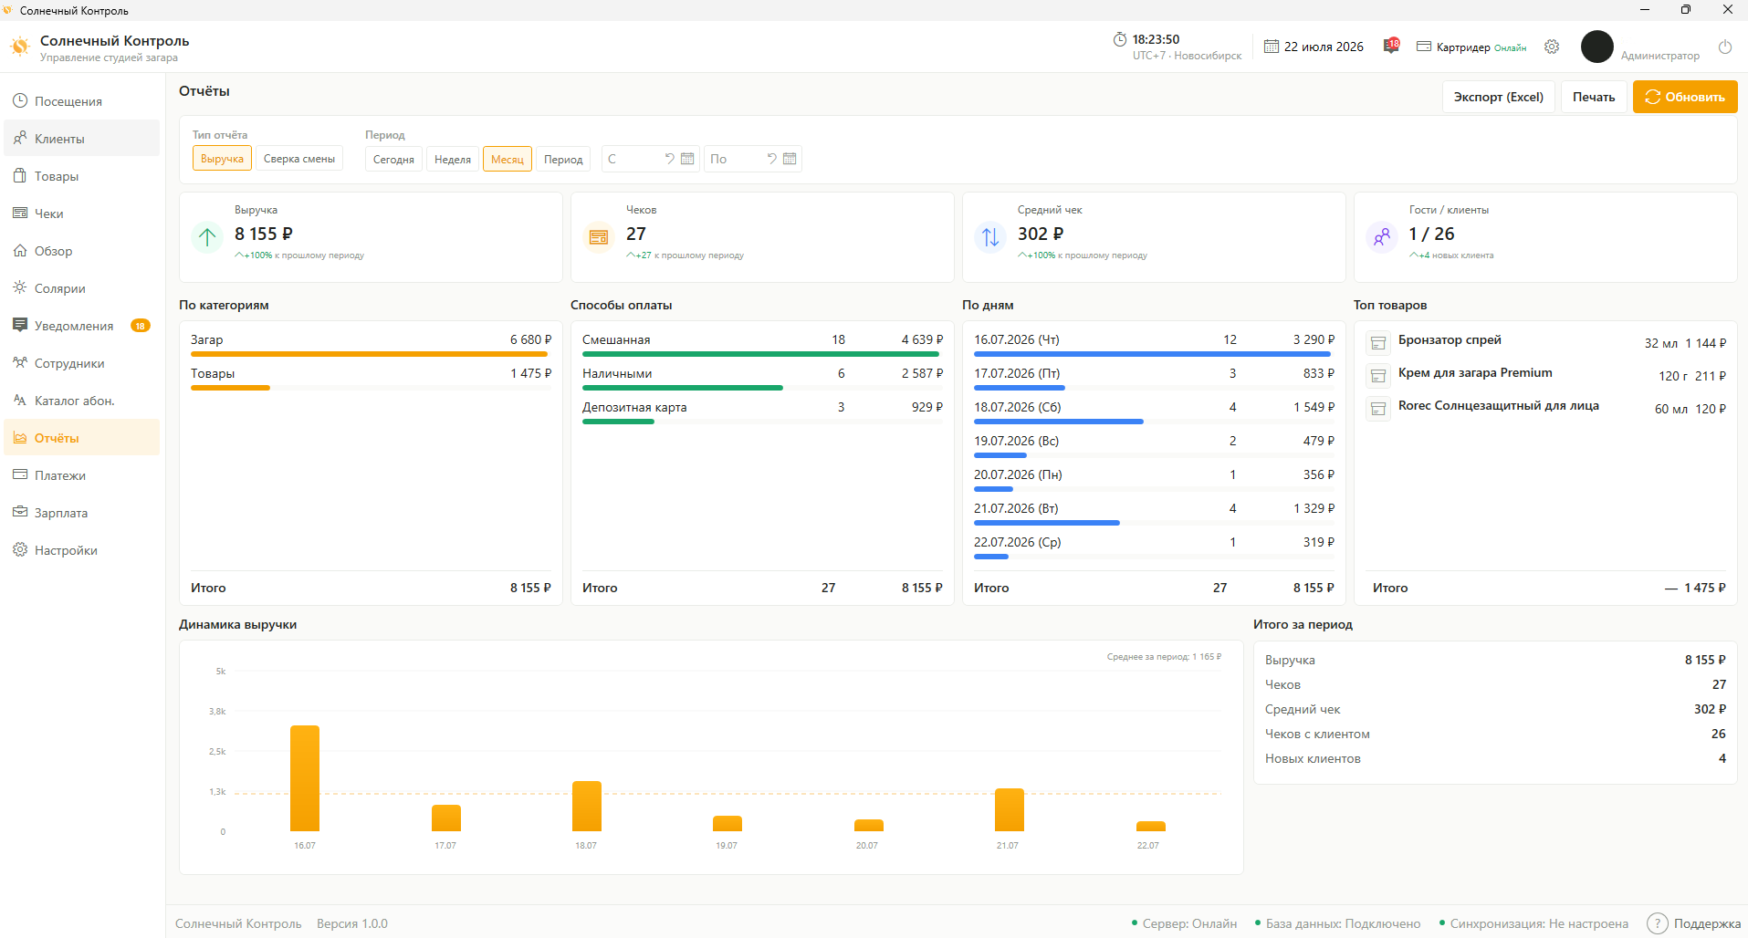The width and height of the screenshot is (1748, 938).
Task: Click the green revenue arrow icon
Action: [207, 237]
